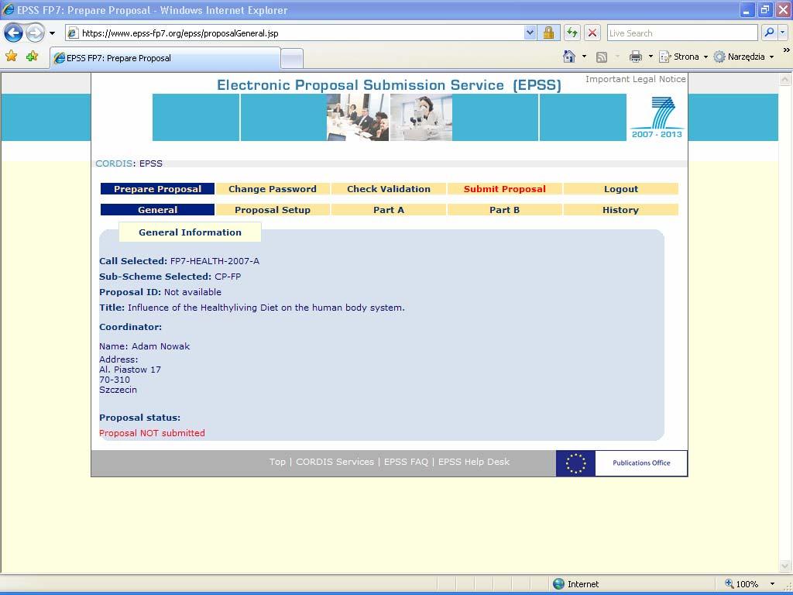This screenshot has width=793, height=595.
Task: Click the Important Legal Notice link
Action: (x=635, y=79)
